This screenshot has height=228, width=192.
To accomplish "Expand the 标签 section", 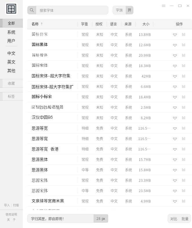I will coord(11,96).
